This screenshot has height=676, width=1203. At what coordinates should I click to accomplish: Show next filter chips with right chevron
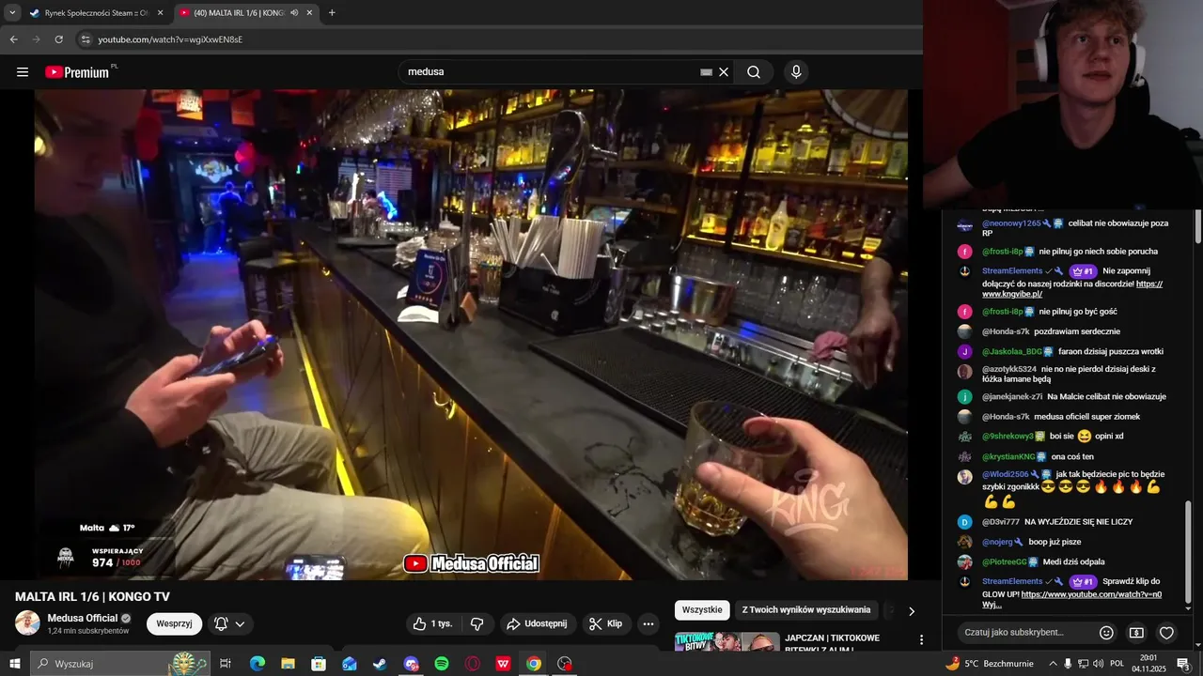click(x=911, y=611)
